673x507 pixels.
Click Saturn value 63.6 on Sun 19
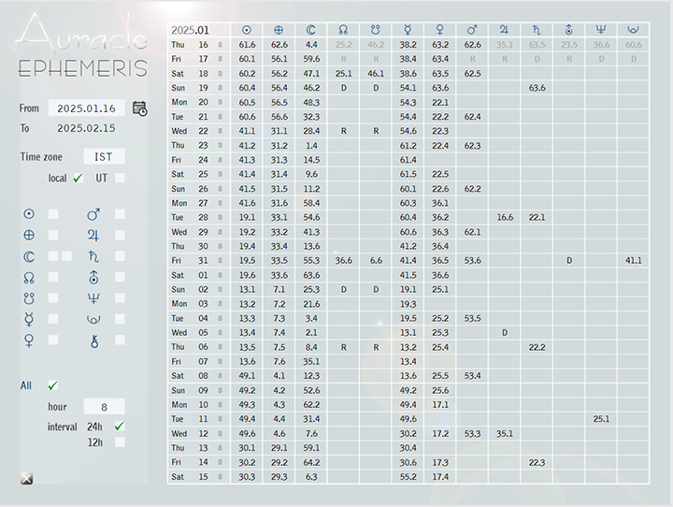pyautogui.click(x=537, y=88)
